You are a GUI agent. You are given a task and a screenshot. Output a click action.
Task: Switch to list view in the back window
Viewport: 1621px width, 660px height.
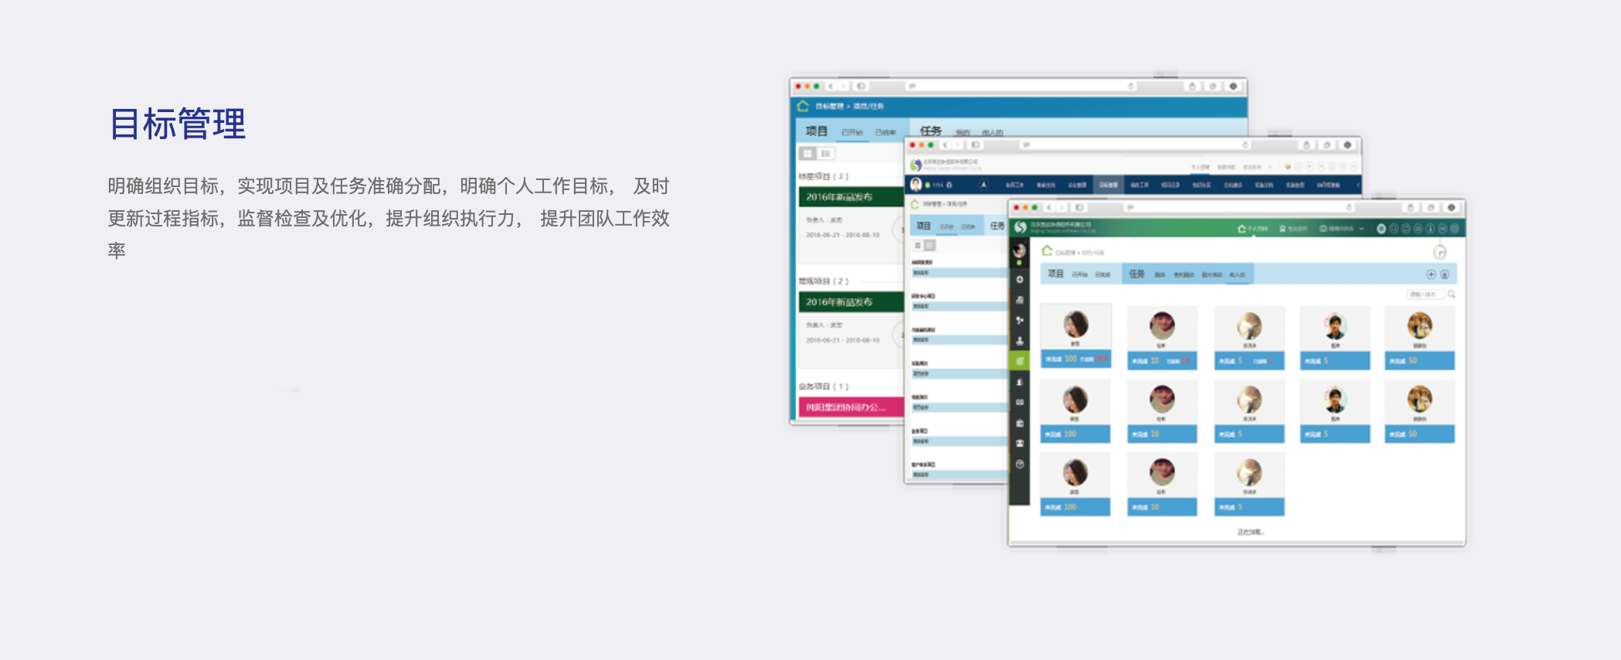pos(825,154)
